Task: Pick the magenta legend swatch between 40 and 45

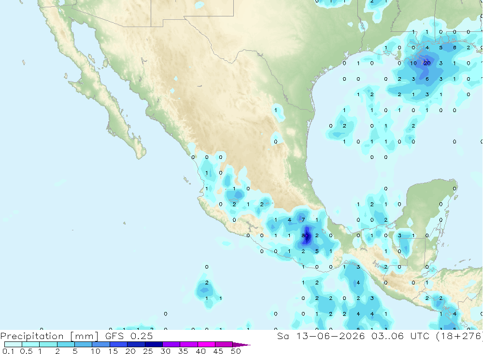Action: click(206, 344)
